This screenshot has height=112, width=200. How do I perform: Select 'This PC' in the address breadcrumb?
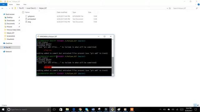21,8
